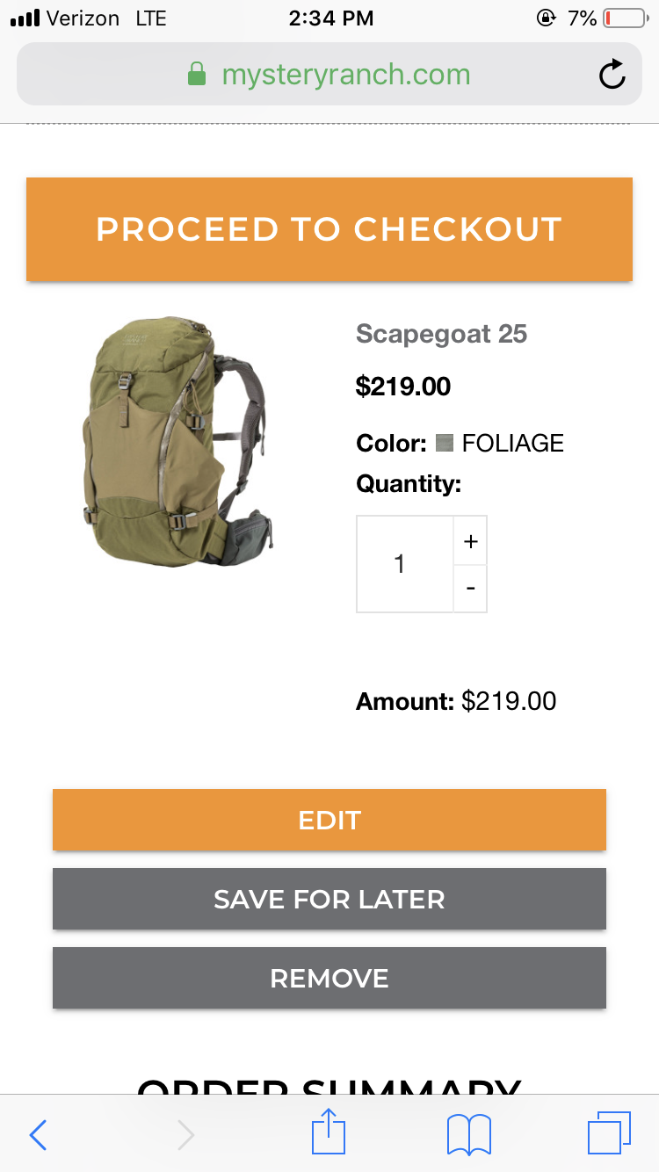659x1172 pixels.
Task: Remove the Scapegoat 25 from cart
Action: point(329,978)
